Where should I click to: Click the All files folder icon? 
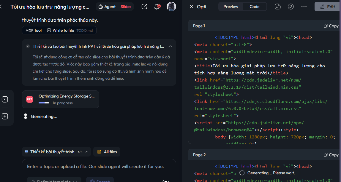point(99,152)
